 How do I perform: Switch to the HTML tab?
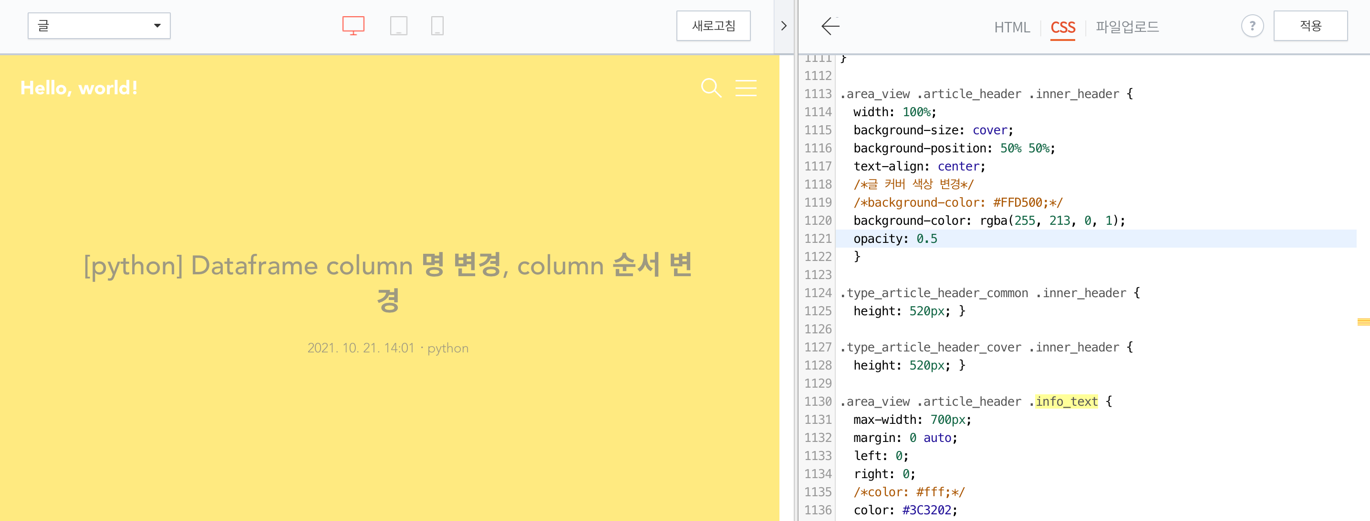pyautogui.click(x=1012, y=27)
